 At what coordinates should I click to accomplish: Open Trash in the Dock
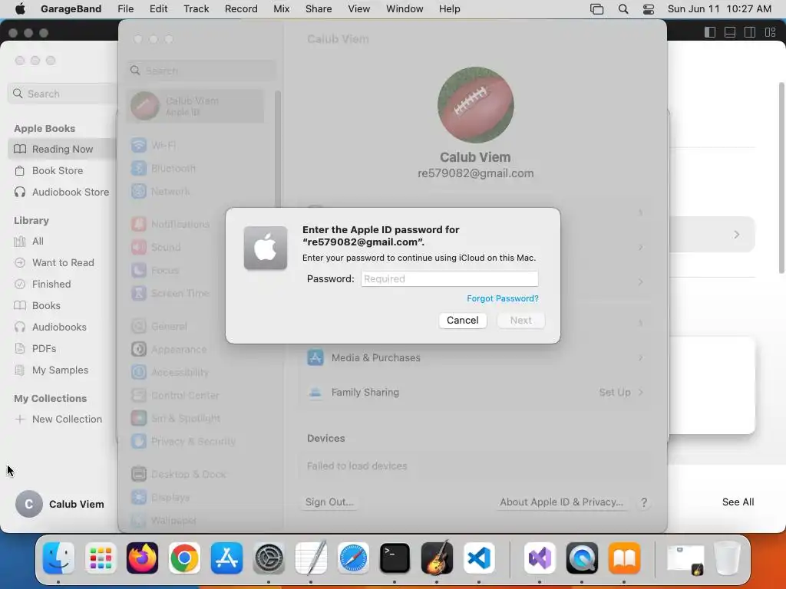click(x=728, y=558)
